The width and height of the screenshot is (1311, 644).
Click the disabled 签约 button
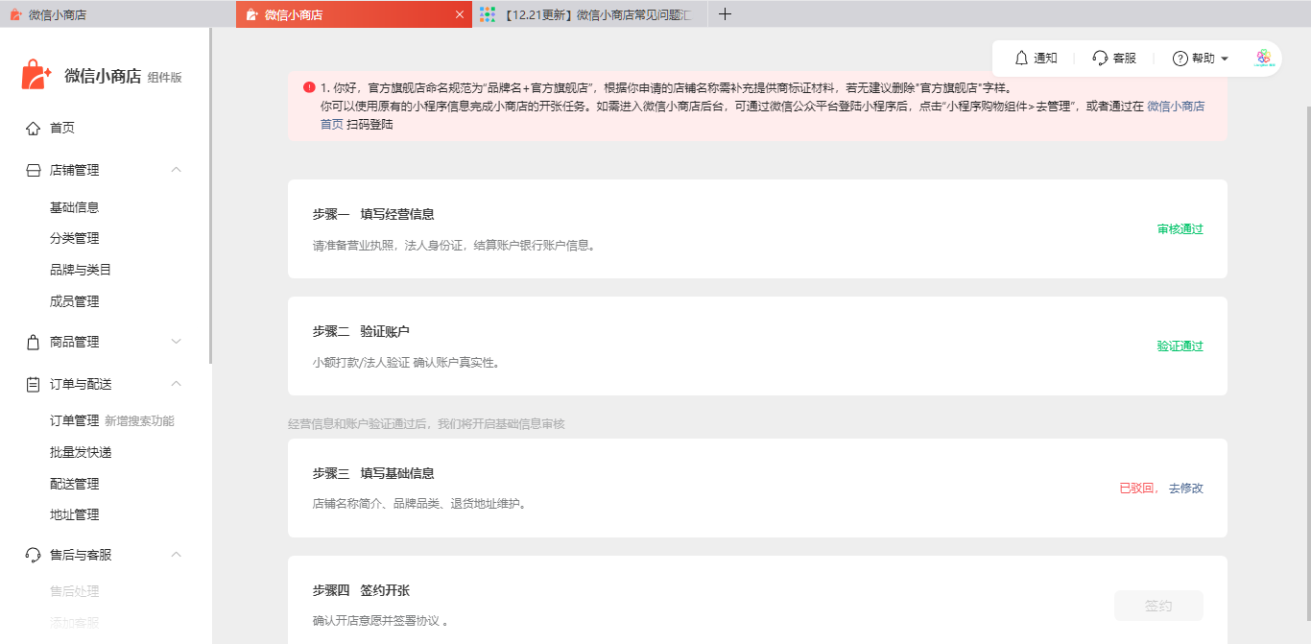click(x=1158, y=606)
